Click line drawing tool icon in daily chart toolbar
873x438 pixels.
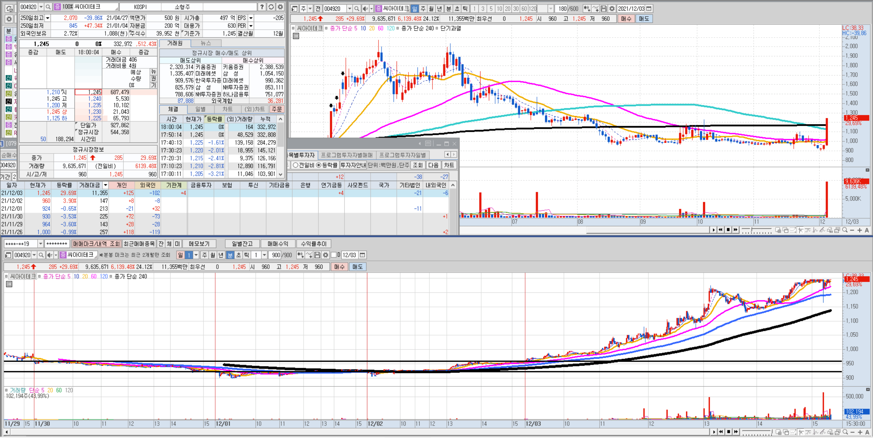(x=595, y=9)
